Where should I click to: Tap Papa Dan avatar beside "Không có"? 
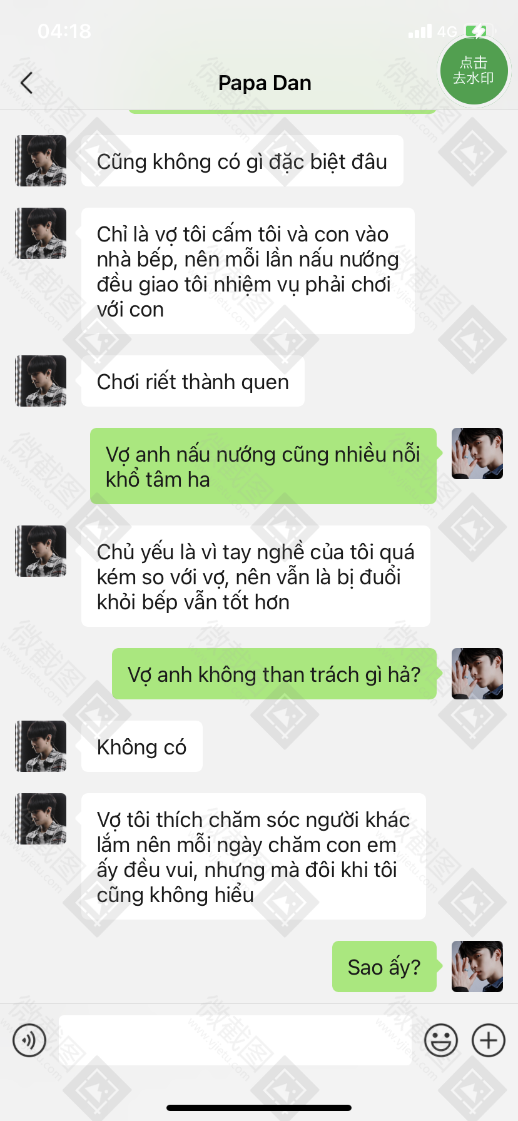pos(41,746)
